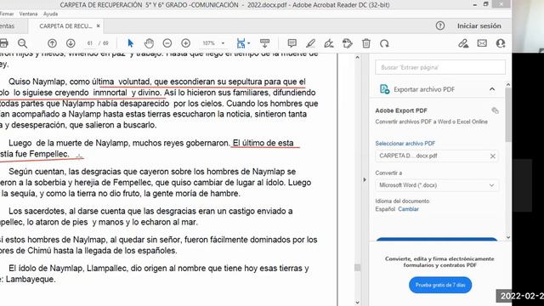This screenshot has height=306, width=544.
Task: Zoom out with the minus icon
Action: (167, 43)
